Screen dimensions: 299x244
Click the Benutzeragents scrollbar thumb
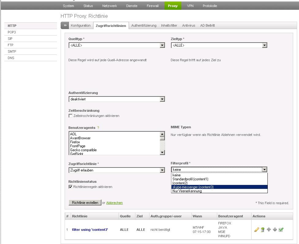click(x=162, y=138)
